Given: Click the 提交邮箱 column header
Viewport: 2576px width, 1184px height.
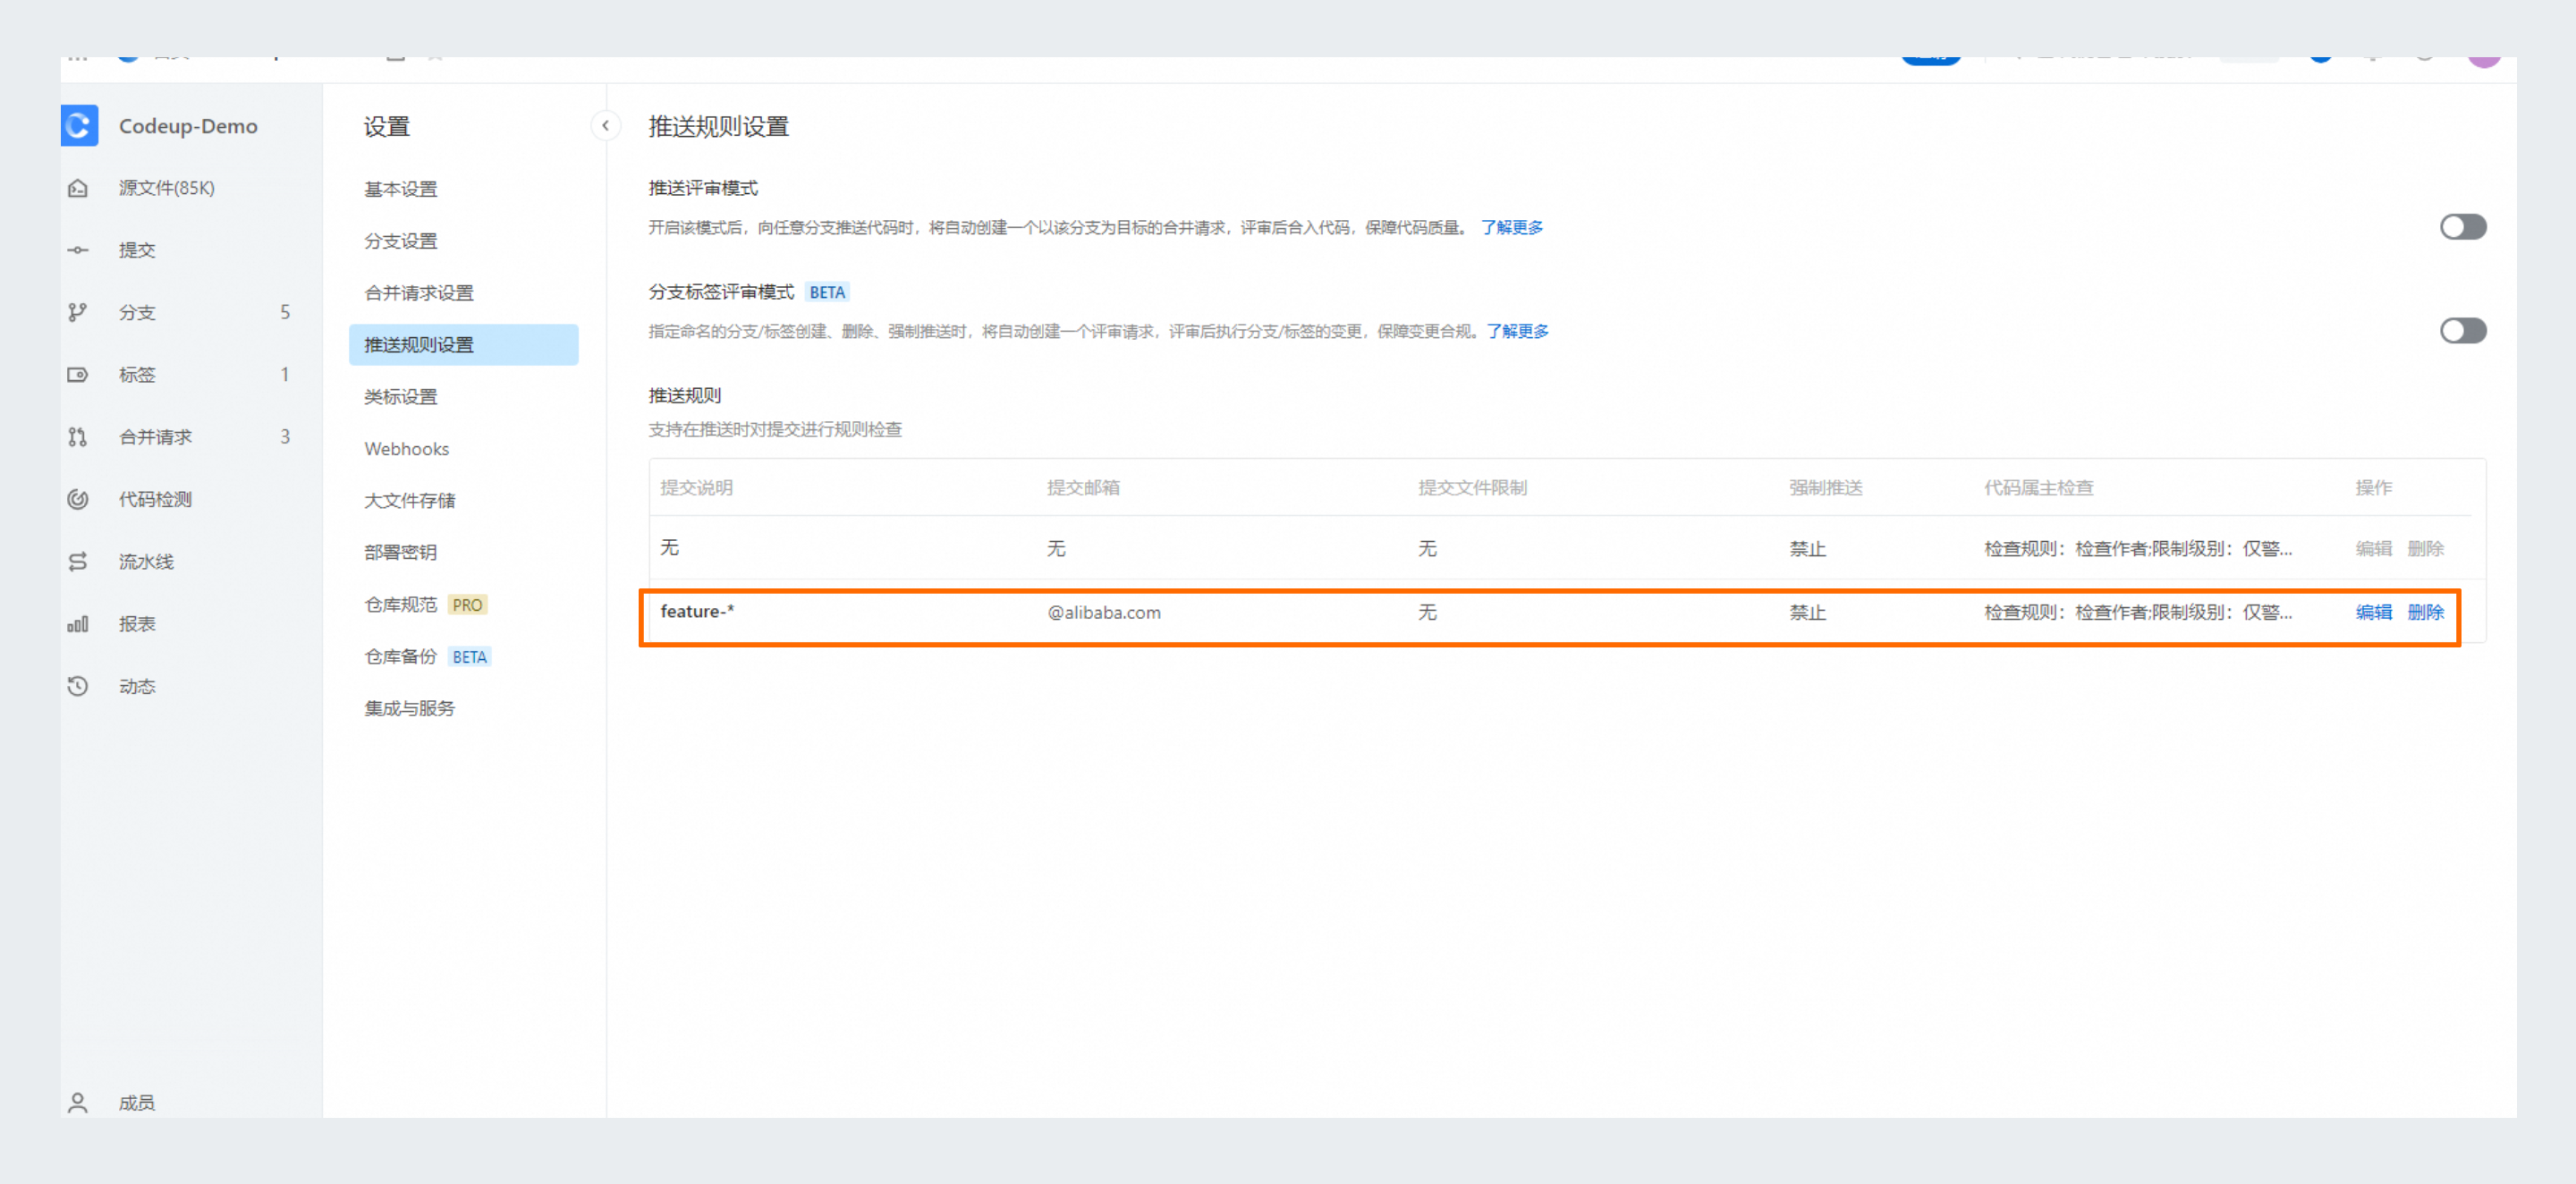Looking at the screenshot, I should point(1083,488).
